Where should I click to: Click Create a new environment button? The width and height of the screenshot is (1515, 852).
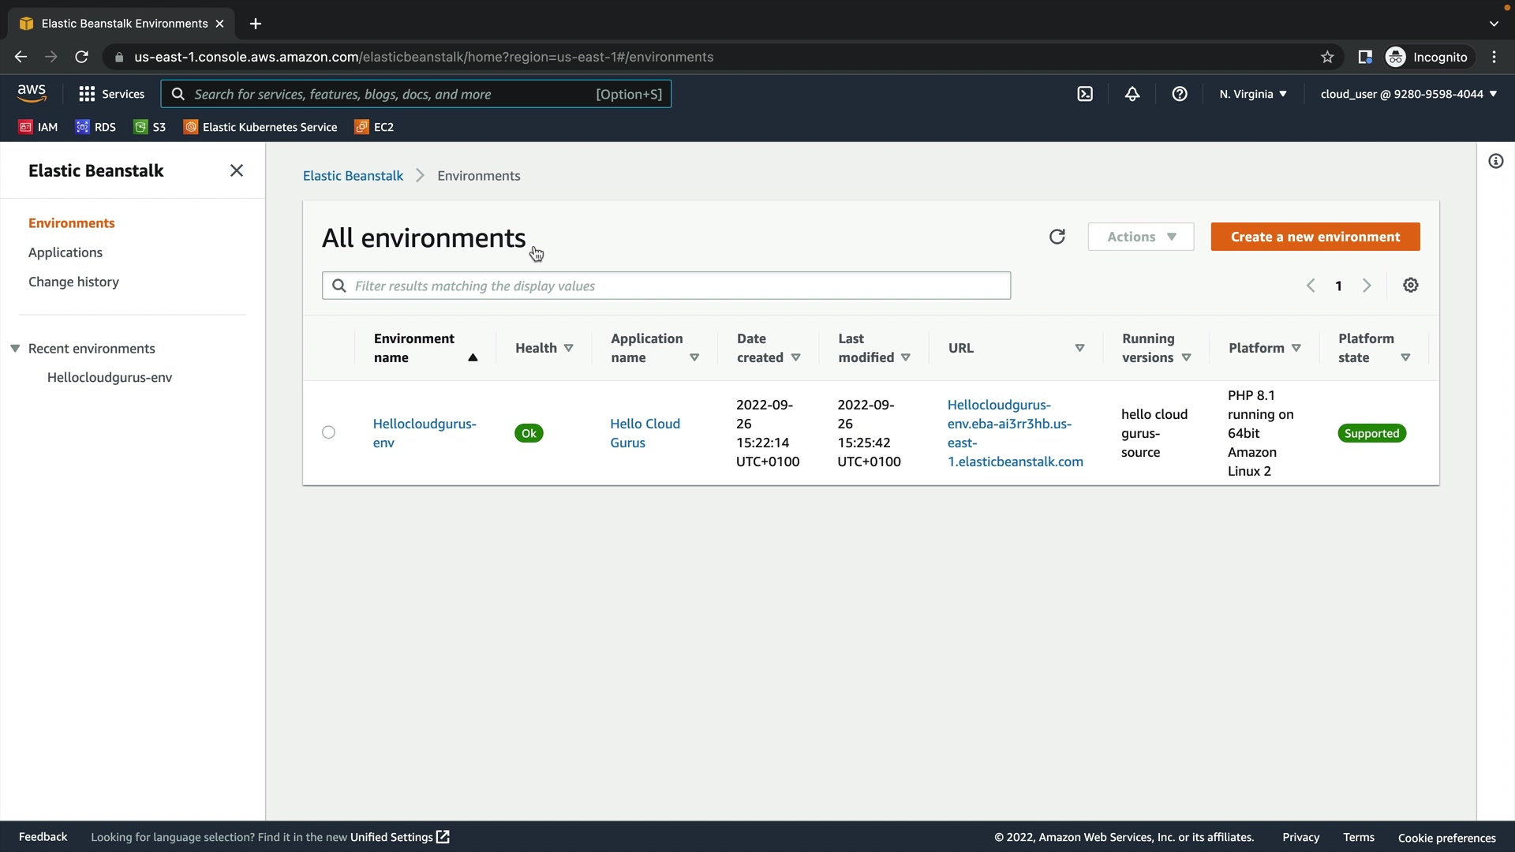1315,237
